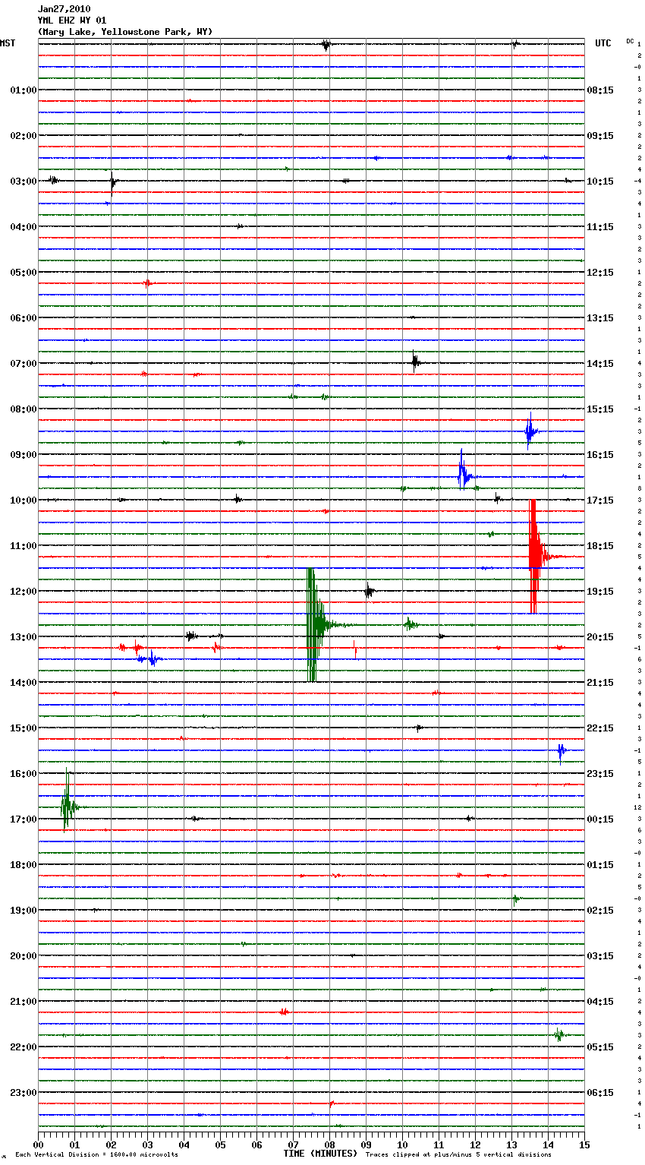Select minute 09 on the bottom axis
Screen dimensions: 645x1165
pyautogui.click(x=366, y=1144)
